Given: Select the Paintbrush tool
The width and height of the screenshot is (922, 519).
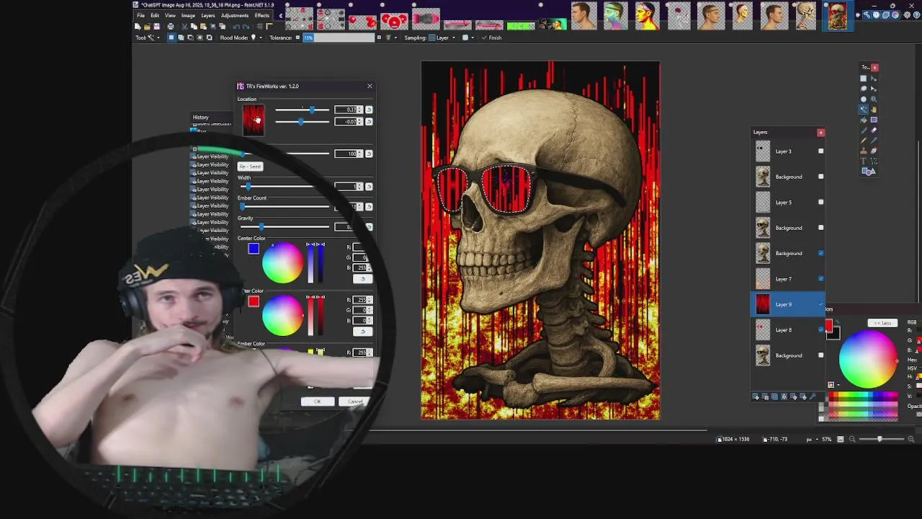Looking at the screenshot, I should [864, 130].
